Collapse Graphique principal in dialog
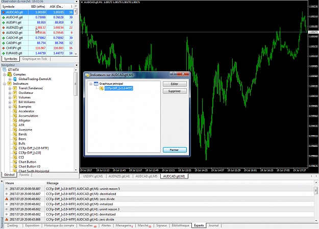 coord(91,84)
